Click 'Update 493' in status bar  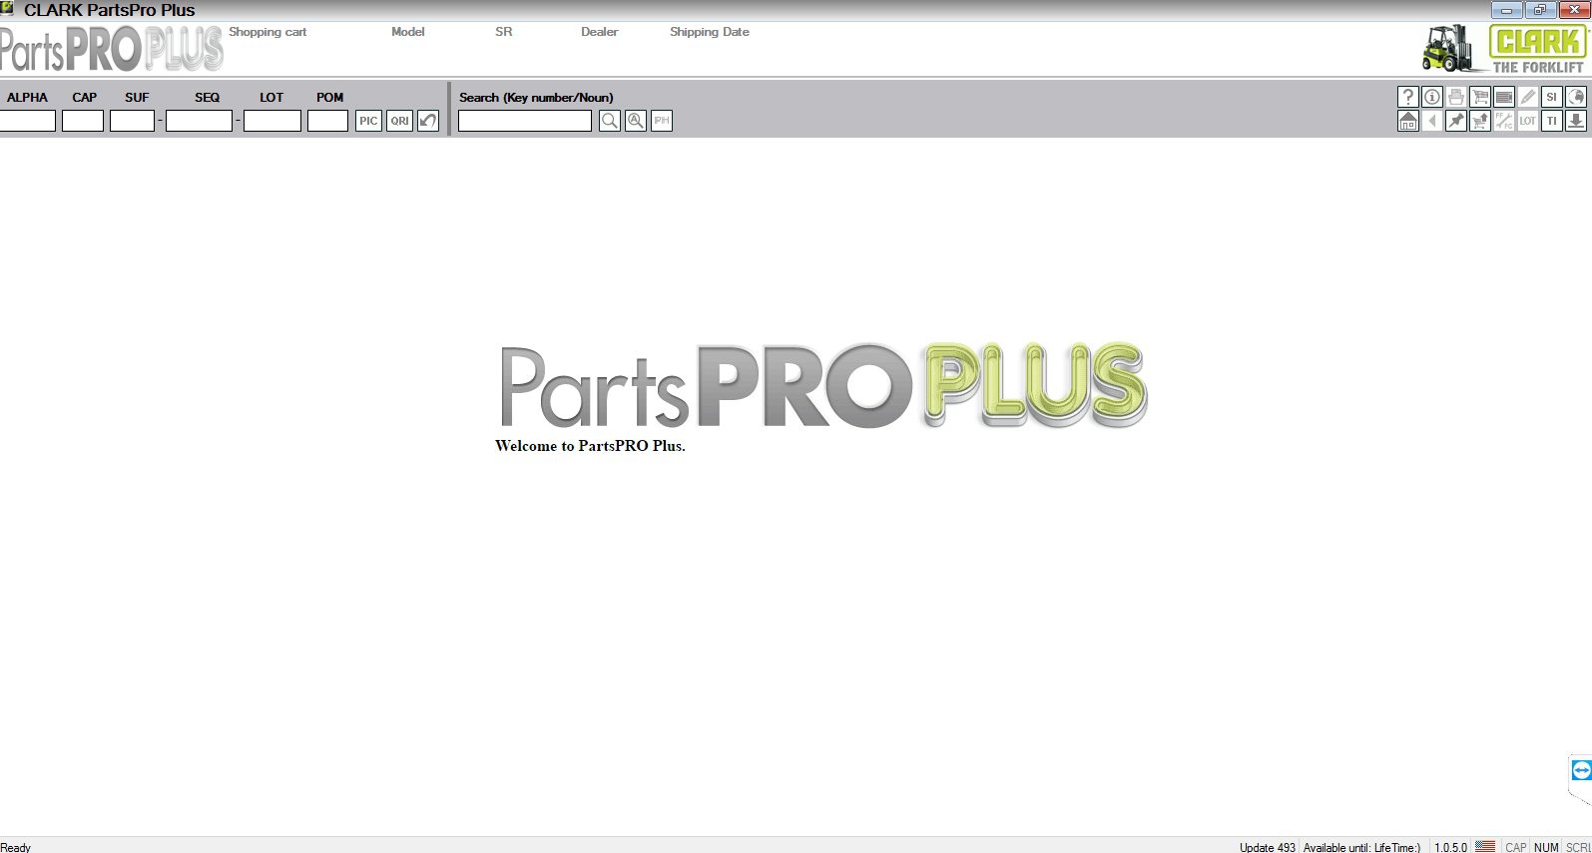tap(1268, 847)
